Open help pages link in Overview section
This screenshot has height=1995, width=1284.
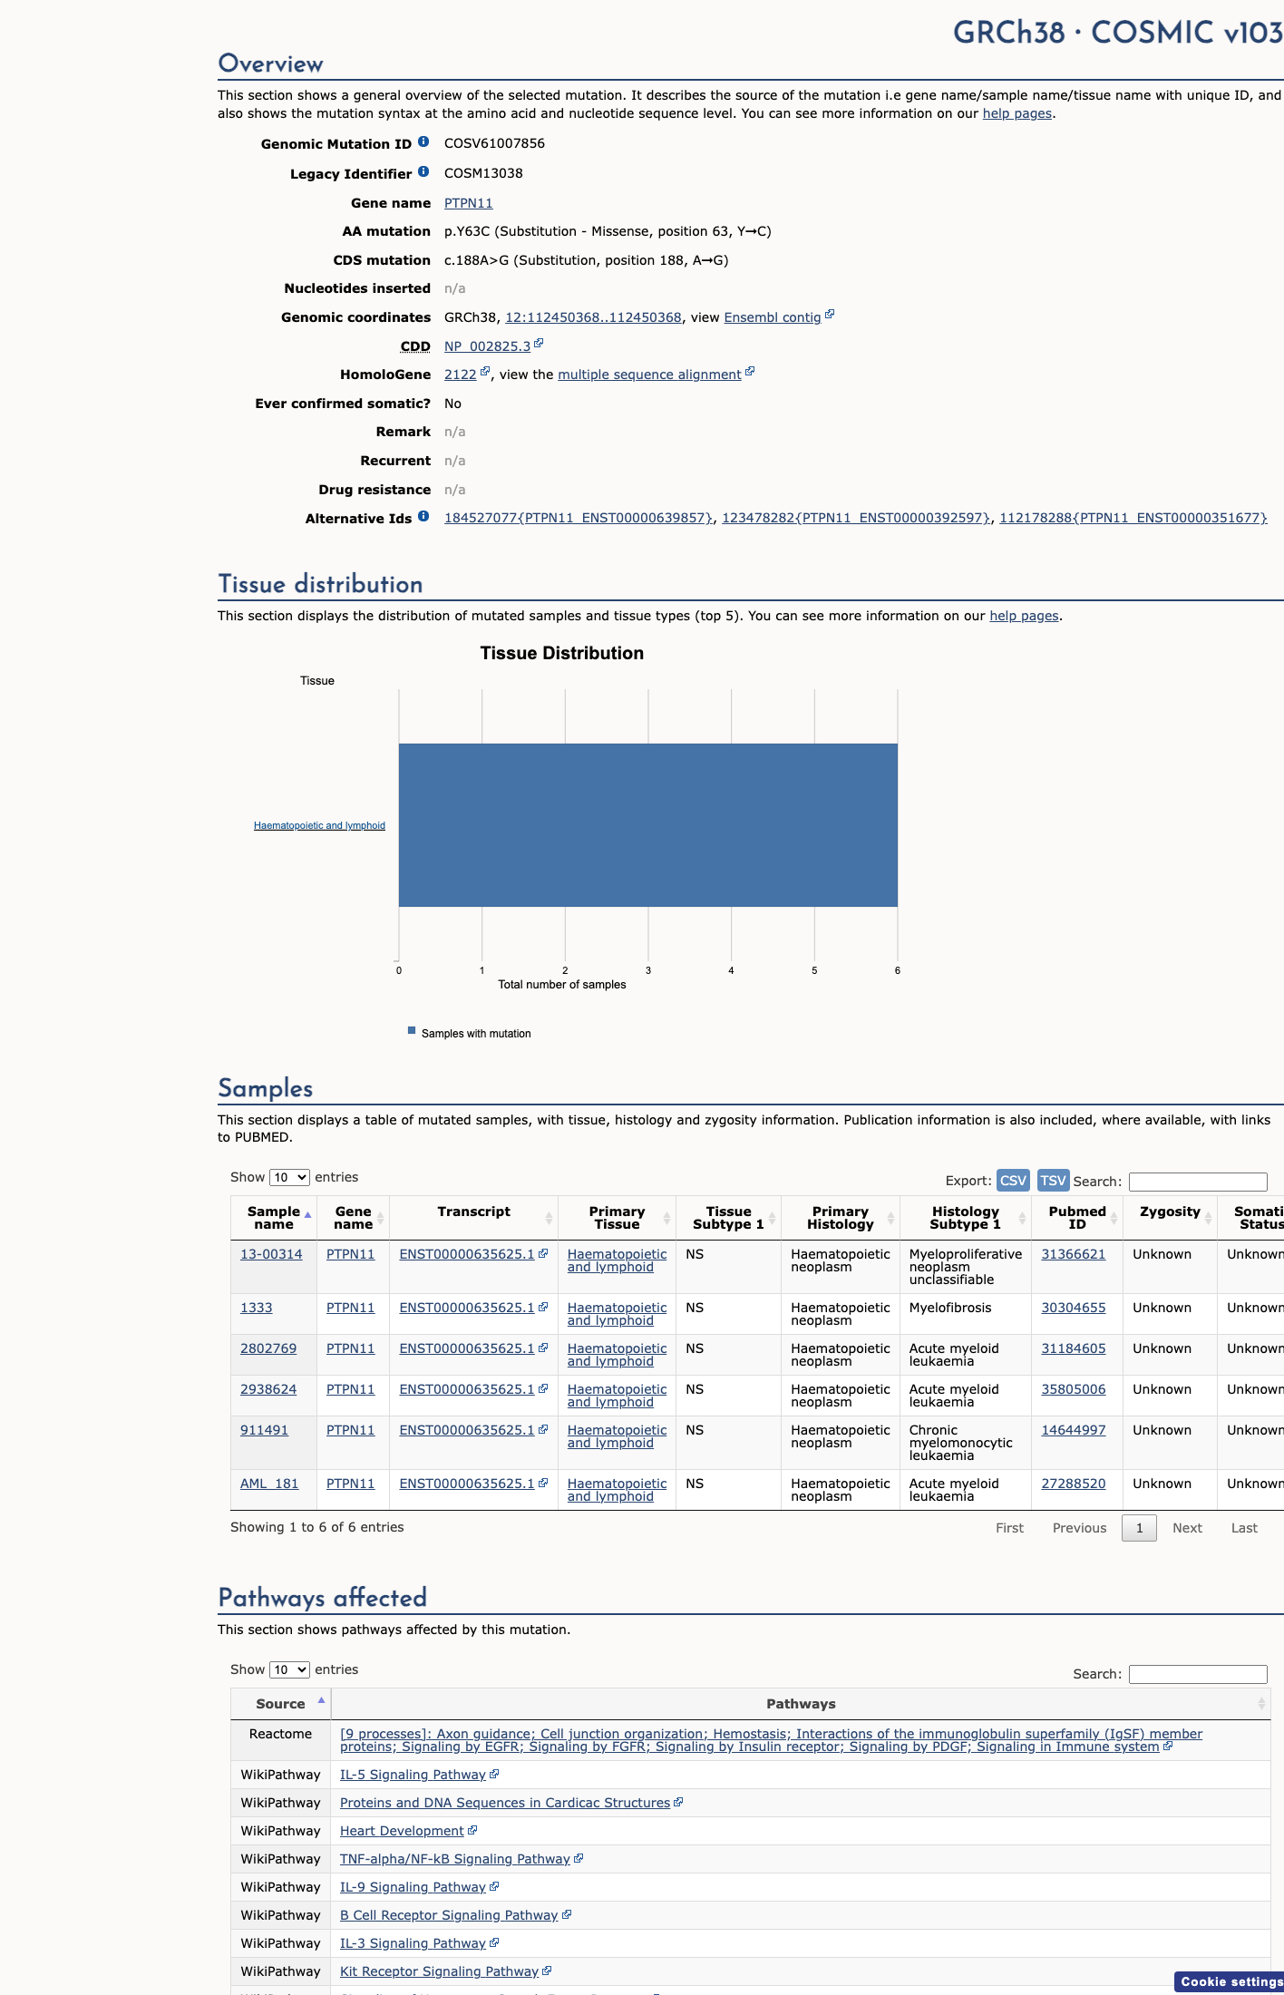tap(1017, 113)
